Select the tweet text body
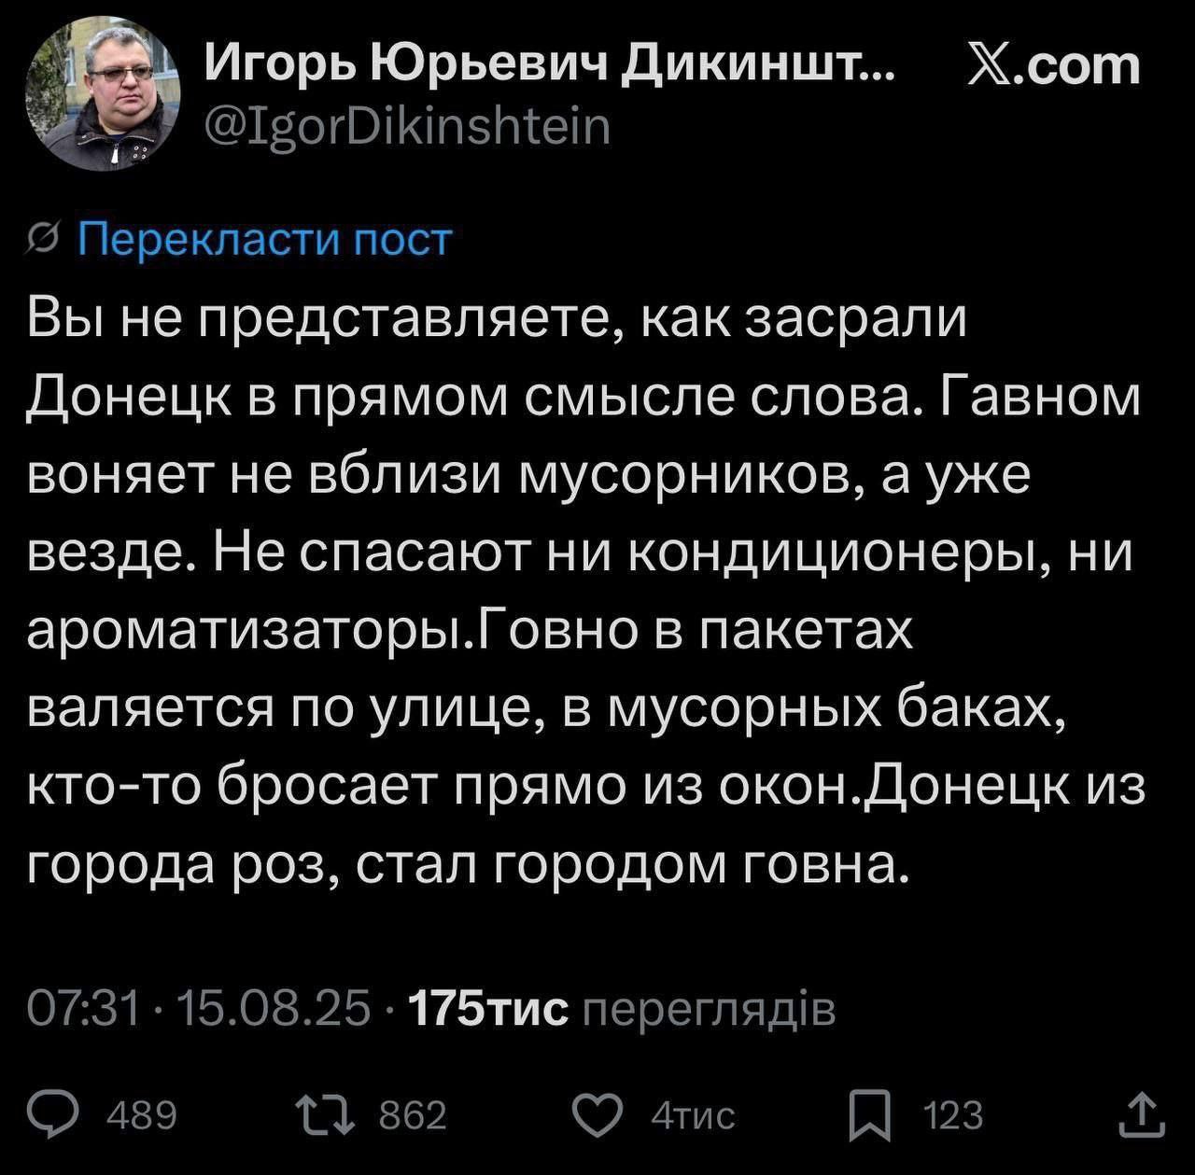Viewport: 1195px width, 1175px height. click(586, 593)
